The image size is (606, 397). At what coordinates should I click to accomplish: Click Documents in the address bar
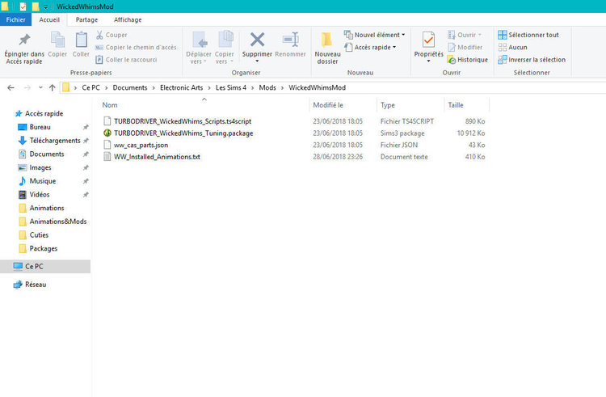pos(130,88)
